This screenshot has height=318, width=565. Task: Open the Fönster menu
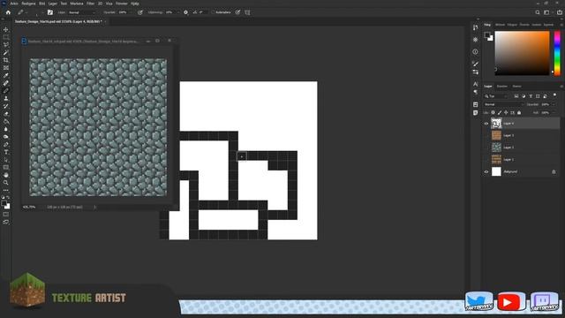pyautogui.click(x=122, y=4)
